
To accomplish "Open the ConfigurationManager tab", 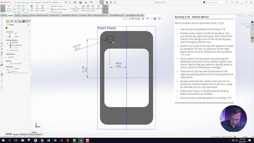I will pos(16,21).
